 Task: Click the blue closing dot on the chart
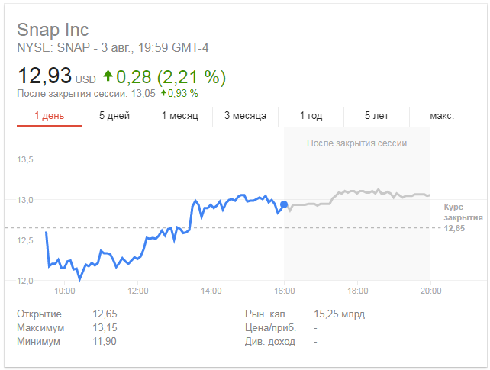pos(284,204)
